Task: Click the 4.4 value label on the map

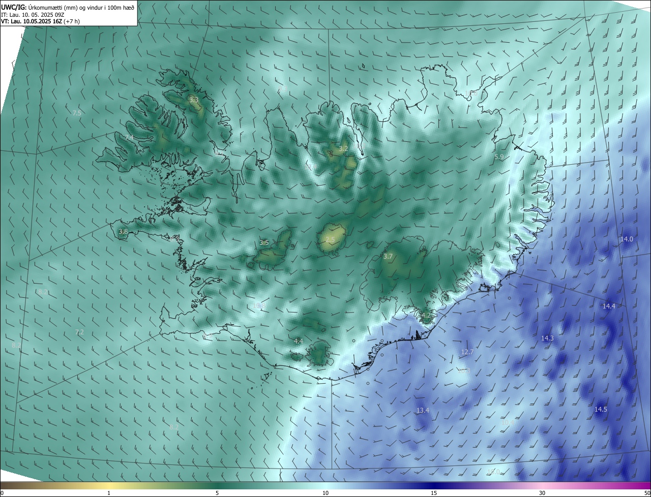Action: click(x=299, y=341)
